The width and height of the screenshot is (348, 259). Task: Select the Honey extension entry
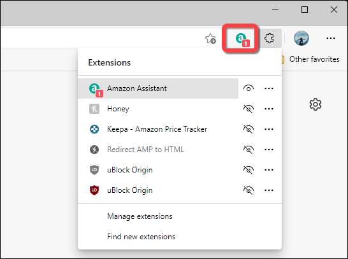(159, 109)
